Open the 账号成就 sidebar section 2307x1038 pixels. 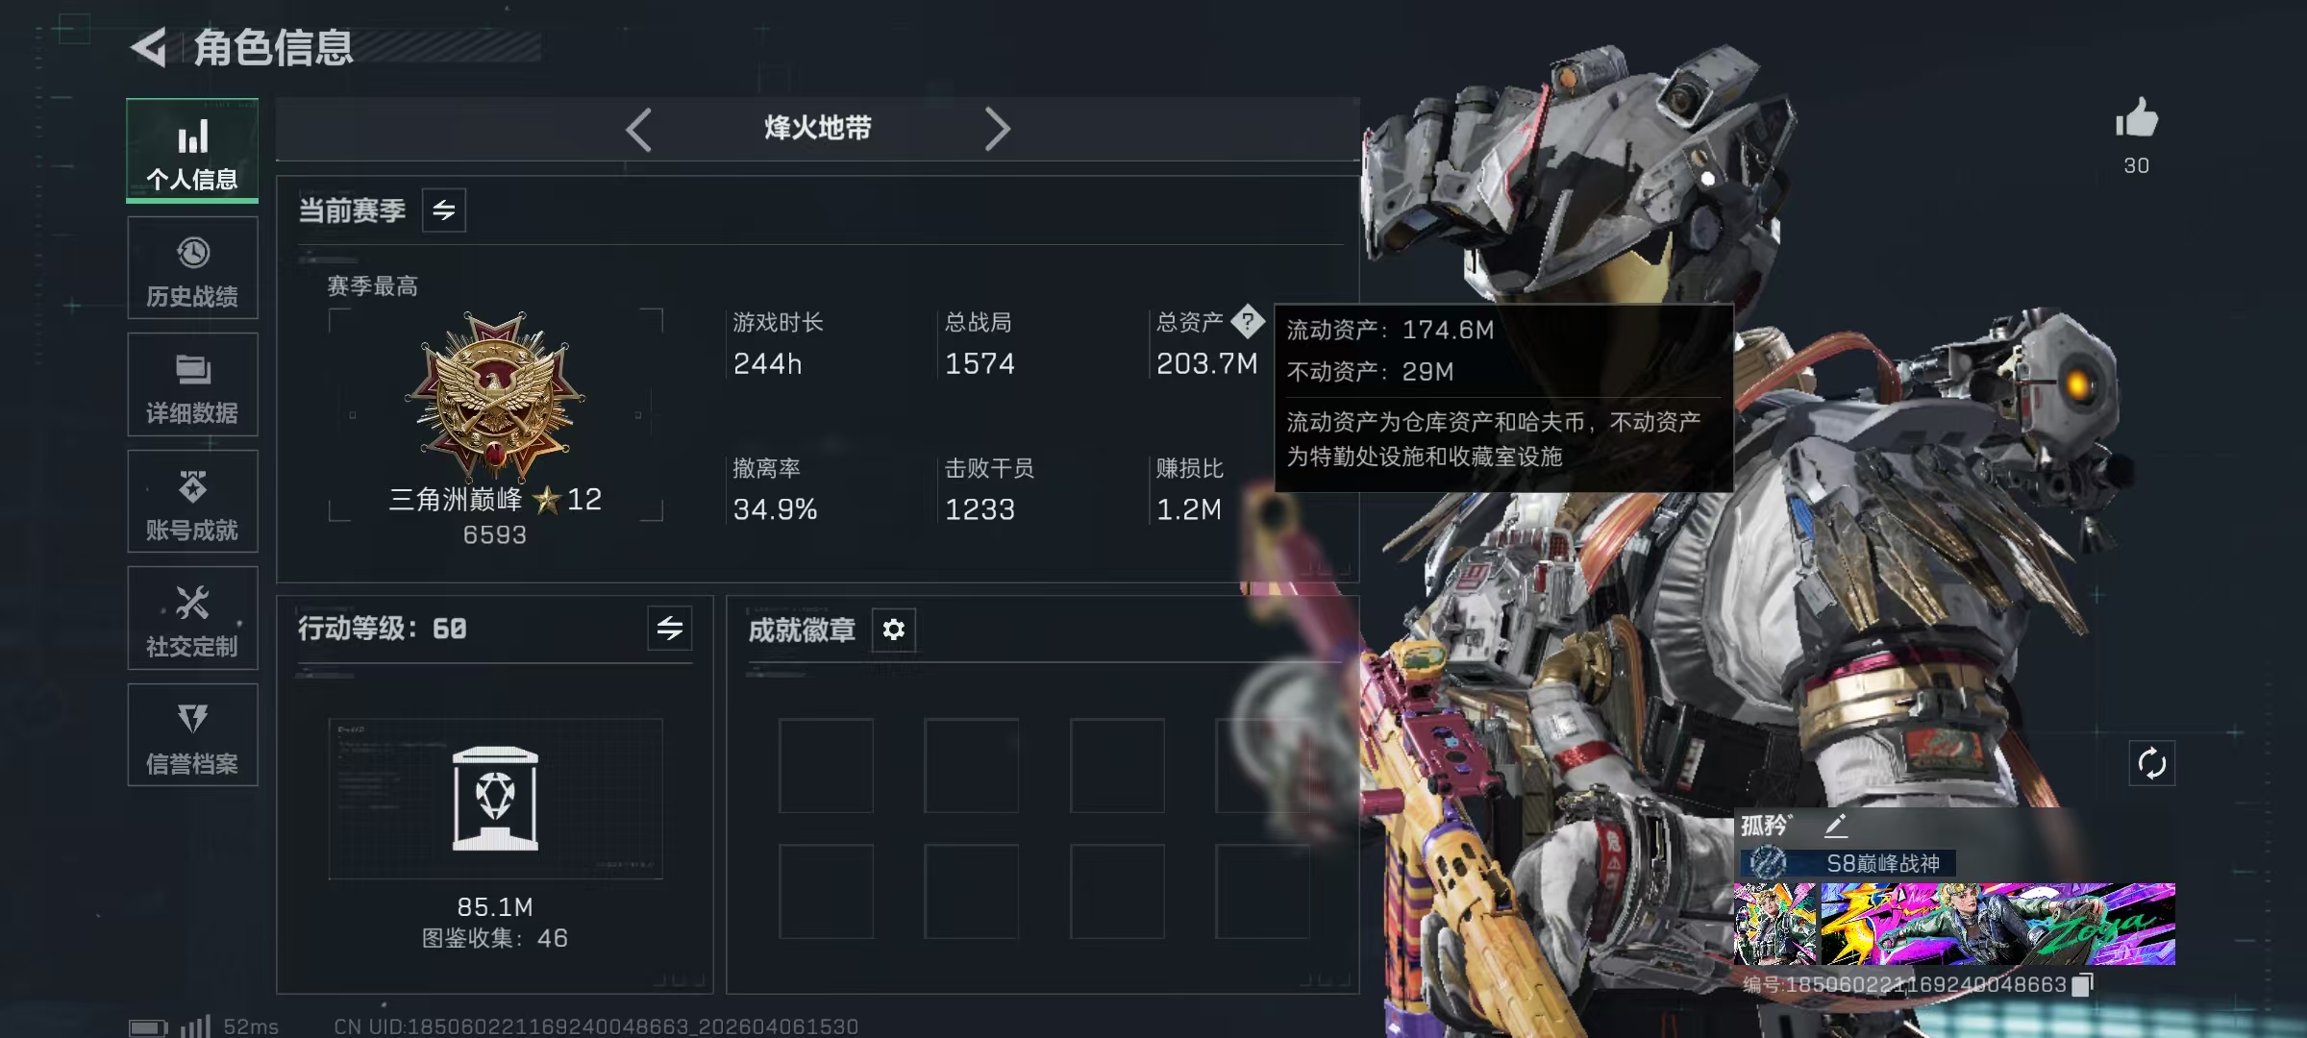coord(192,502)
